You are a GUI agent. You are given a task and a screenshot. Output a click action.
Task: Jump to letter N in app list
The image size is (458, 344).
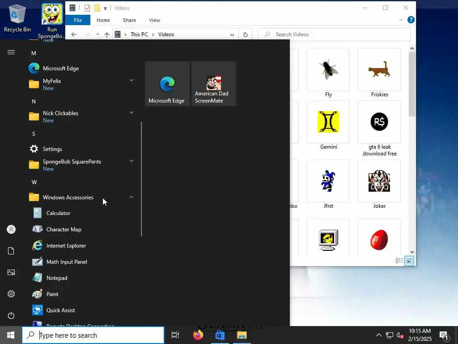point(34,102)
